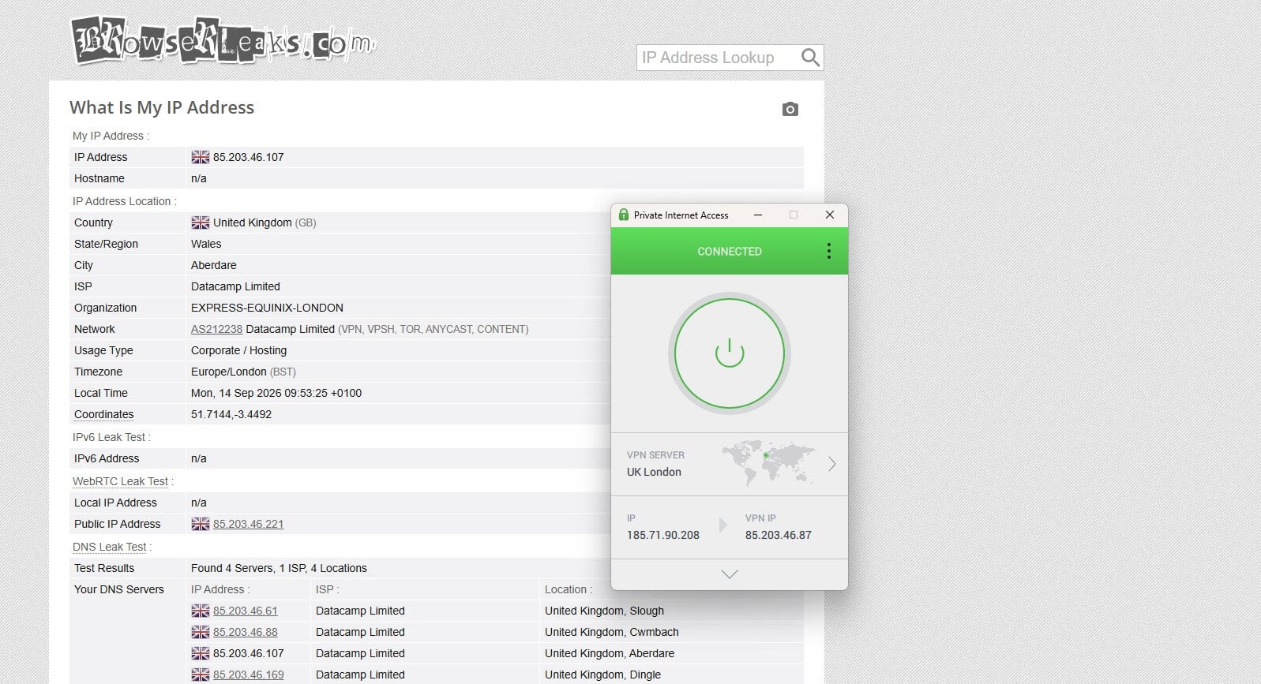
Task: Click the What Is My IP Address heading
Action: 162,107
